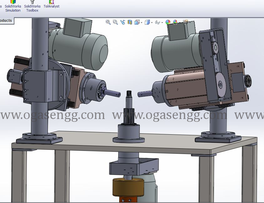Switch to the Office Products tab
This screenshot has width=264, height=203.
[x=6, y=21]
